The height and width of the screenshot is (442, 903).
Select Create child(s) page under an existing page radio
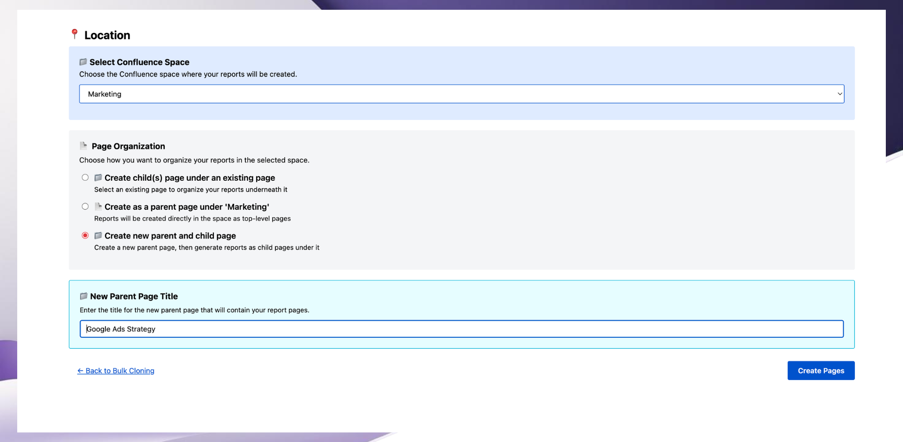tap(85, 177)
